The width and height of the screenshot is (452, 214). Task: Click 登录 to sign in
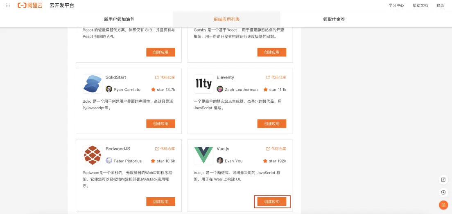[440, 5]
